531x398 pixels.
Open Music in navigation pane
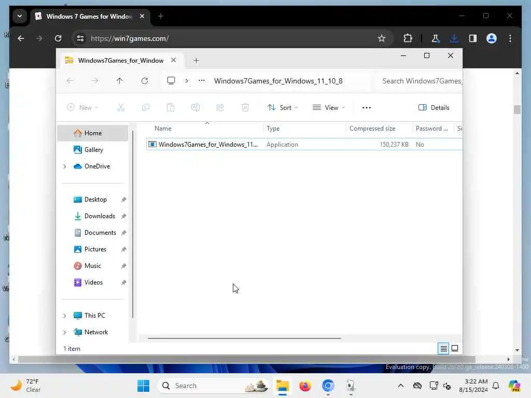coord(92,266)
